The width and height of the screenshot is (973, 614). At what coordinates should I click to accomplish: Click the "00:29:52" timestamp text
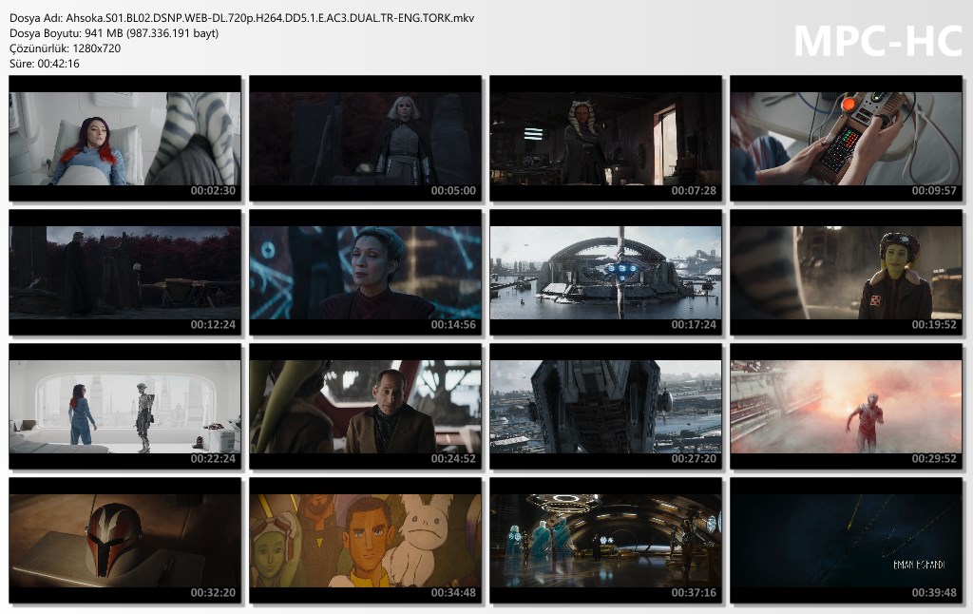pyautogui.click(x=934, y=459)
